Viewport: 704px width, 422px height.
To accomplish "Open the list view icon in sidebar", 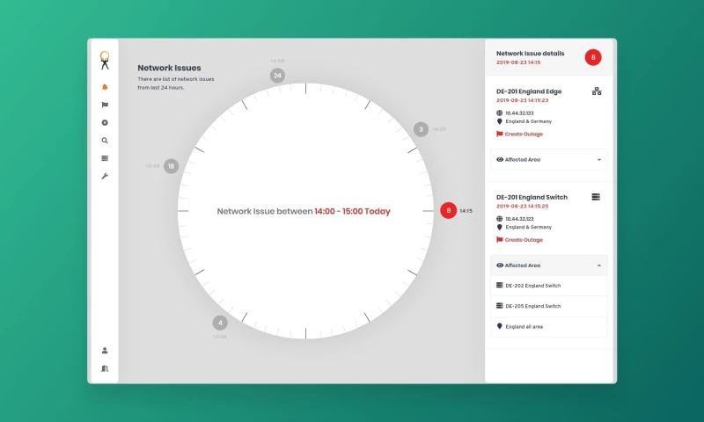I will click(105, 158).
